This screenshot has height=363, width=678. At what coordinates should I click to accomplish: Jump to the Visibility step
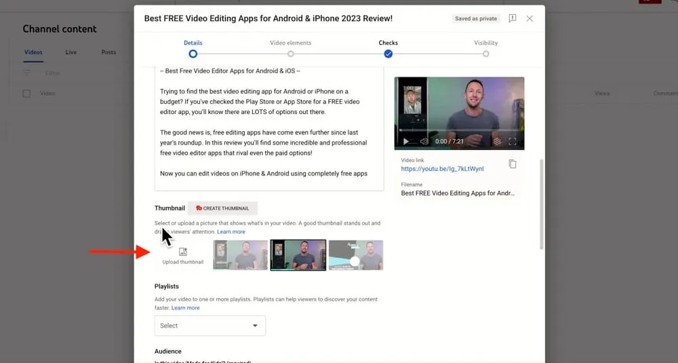pos(485,54)
